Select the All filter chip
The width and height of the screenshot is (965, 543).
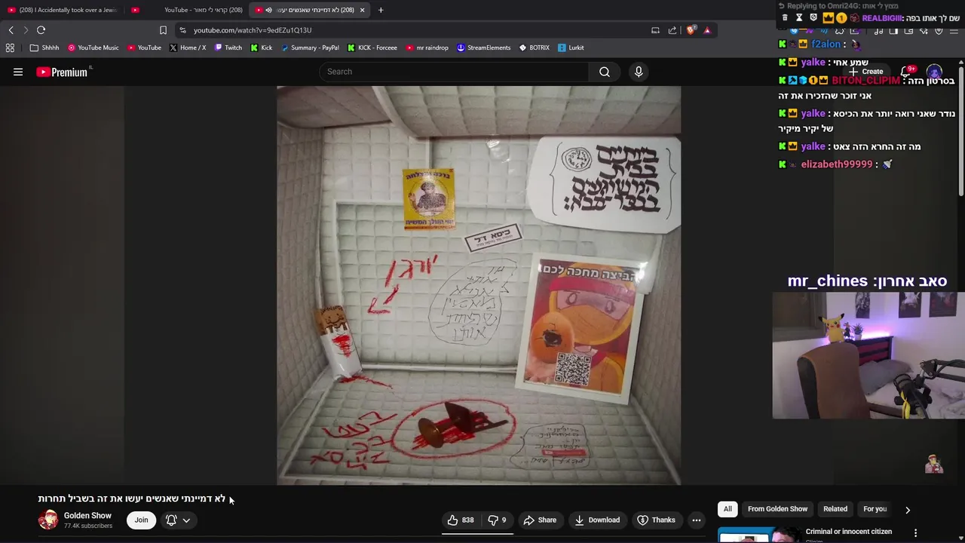coord(728,509)
